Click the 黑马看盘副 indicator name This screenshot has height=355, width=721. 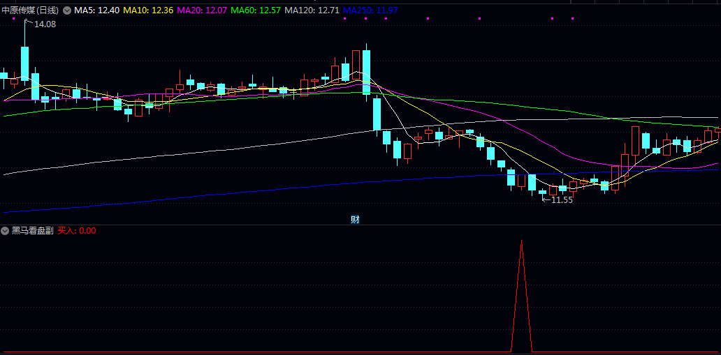click(x=33, y=231)
